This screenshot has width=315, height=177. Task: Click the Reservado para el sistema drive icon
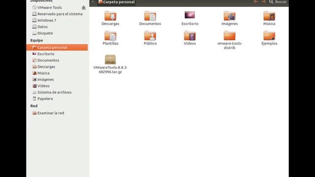tap(34, 14)
